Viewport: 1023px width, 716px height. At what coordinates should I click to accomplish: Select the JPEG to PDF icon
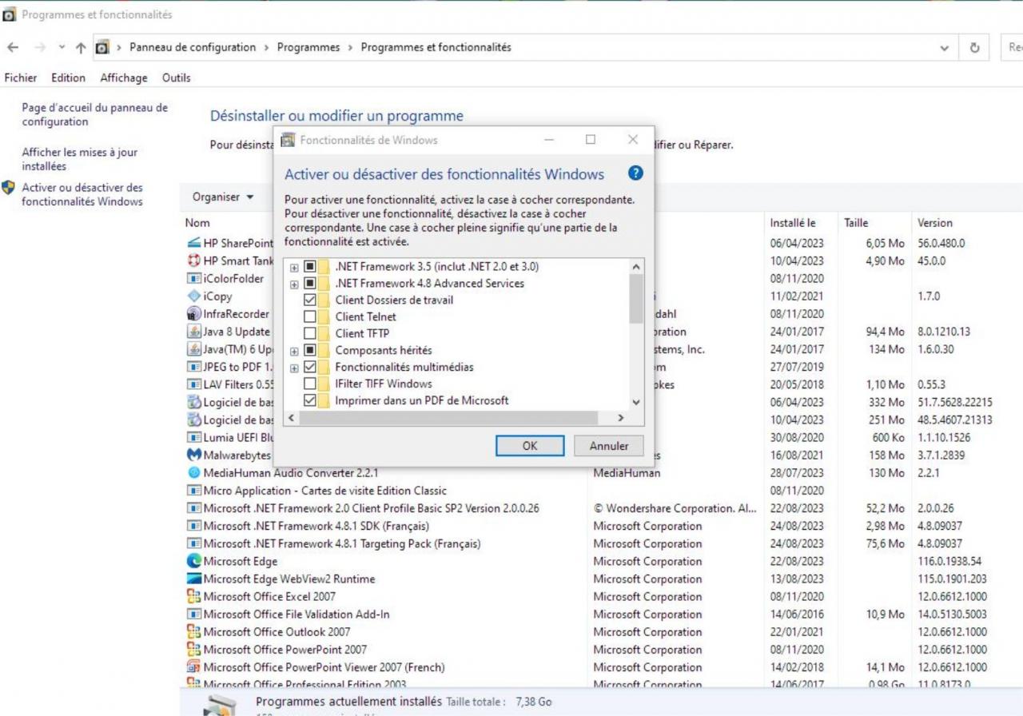193,367
